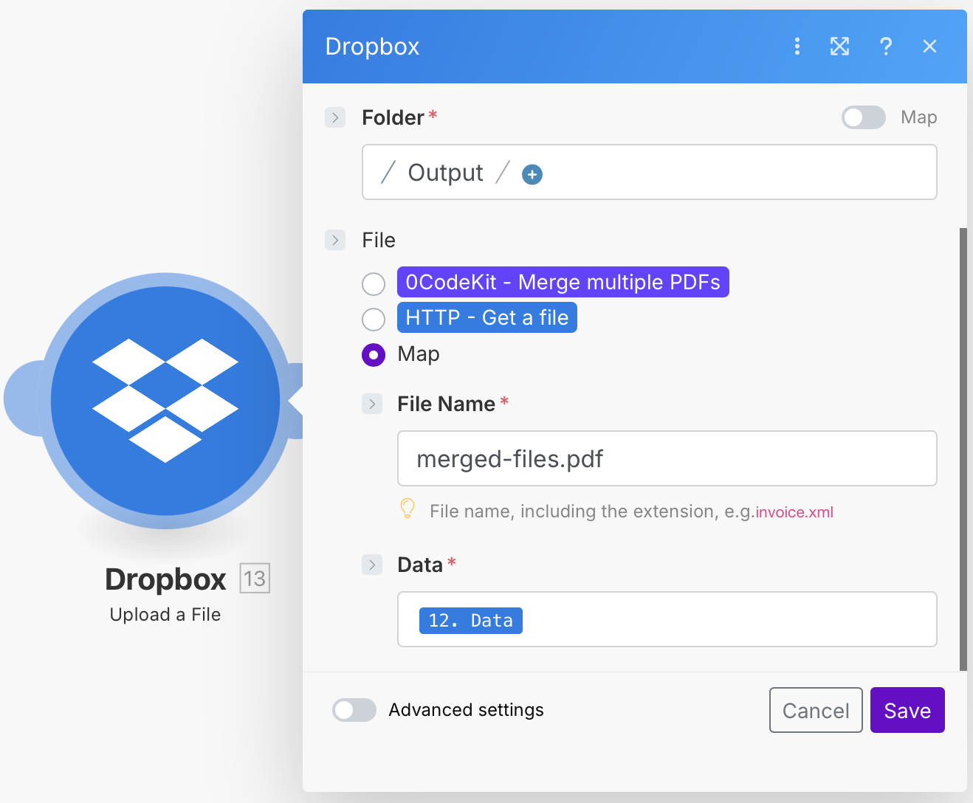The image size is (973, 803).
Task: Click the invoice.xml example text
Action: (794, 512)
